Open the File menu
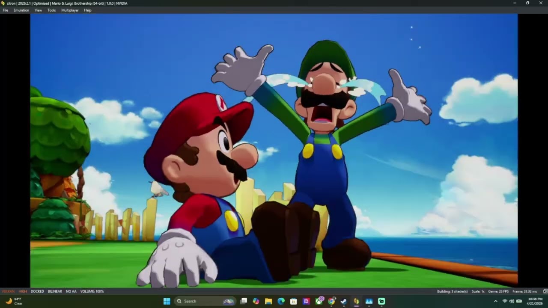548x308 pixels. (5, 10)
